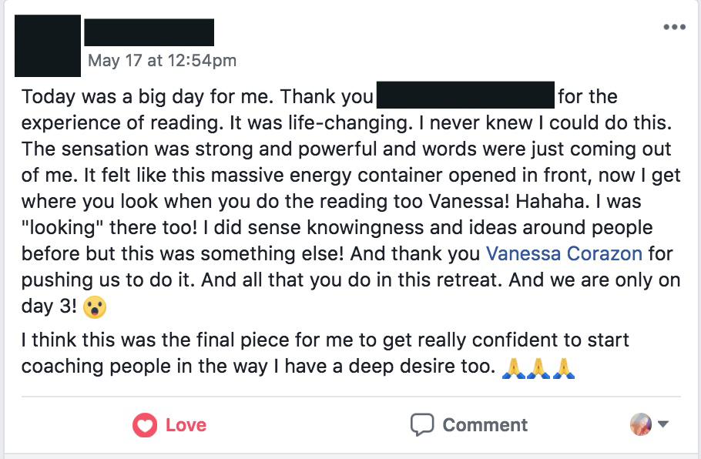Expand the identity selector arrow beside avatar
Screen dimensions: 701x459
pyautogui.click(x=663, y=424)
